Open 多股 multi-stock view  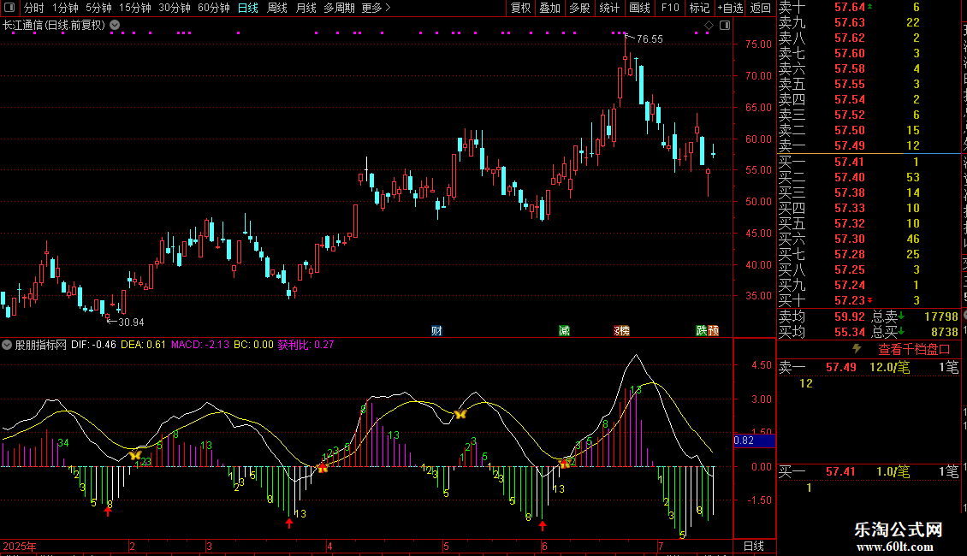pos(579,8)
